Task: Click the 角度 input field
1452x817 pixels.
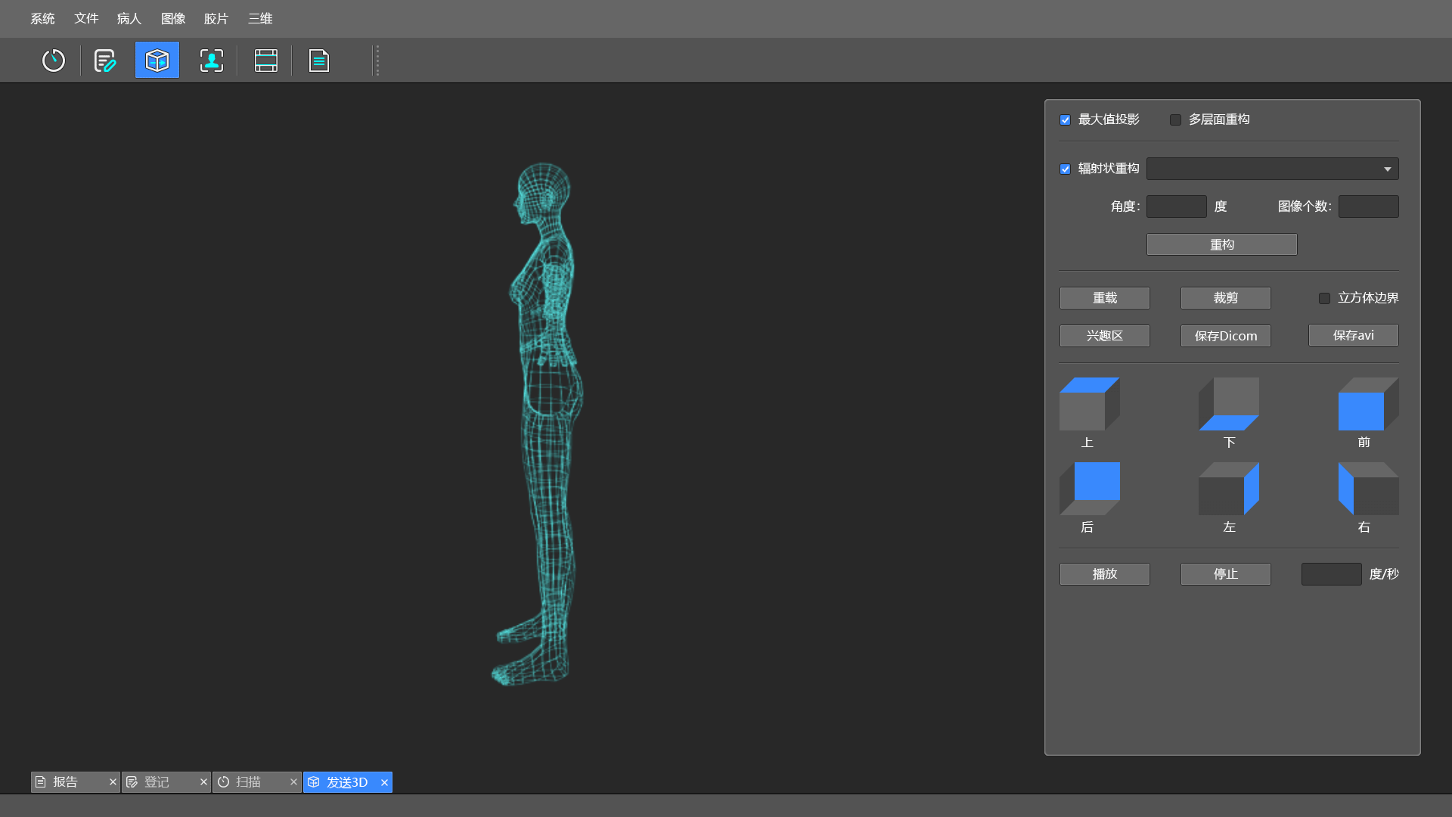Action: pos(1176,207)
